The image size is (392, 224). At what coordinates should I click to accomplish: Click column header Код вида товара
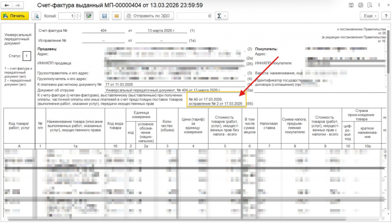click(115, 126)
